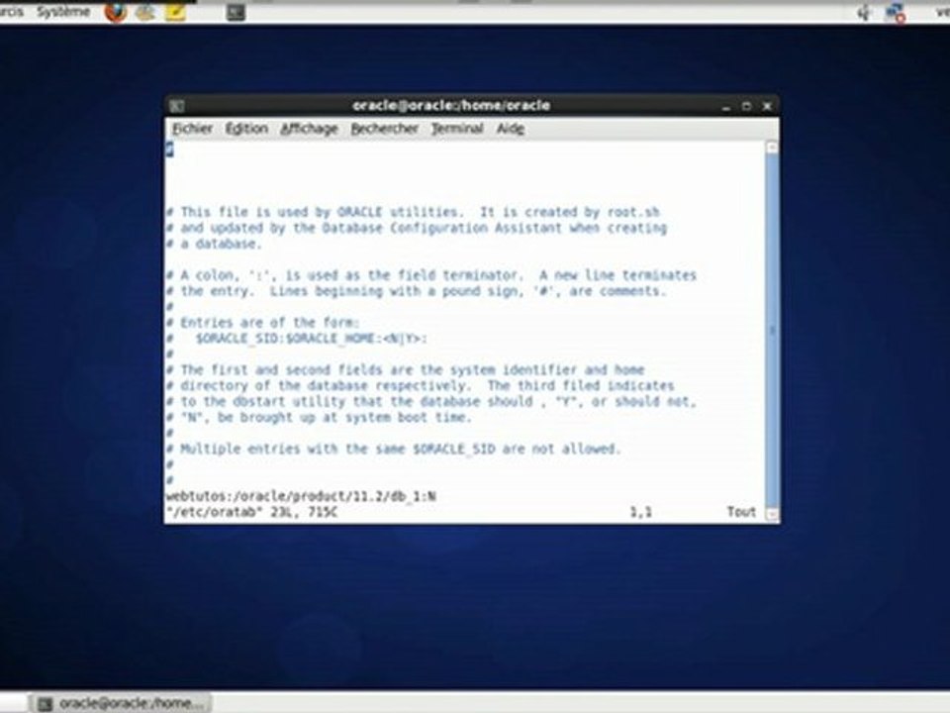Click the line starting '# "N", be brought up'

[319, 417]
